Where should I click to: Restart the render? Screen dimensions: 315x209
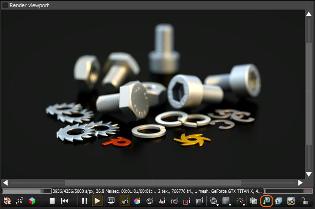pos(65,201)
